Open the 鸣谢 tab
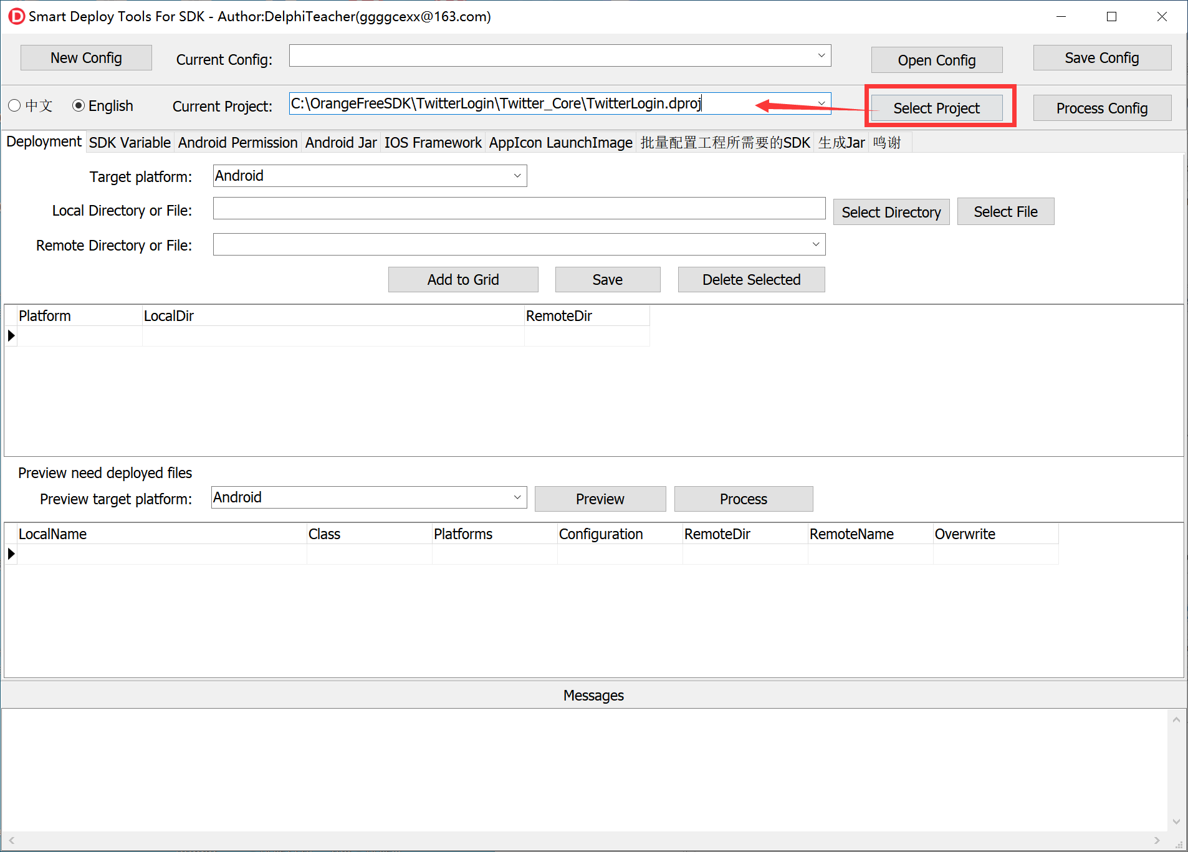The width and height of the screenshot is (1188, 852). [x=888, y=143]
